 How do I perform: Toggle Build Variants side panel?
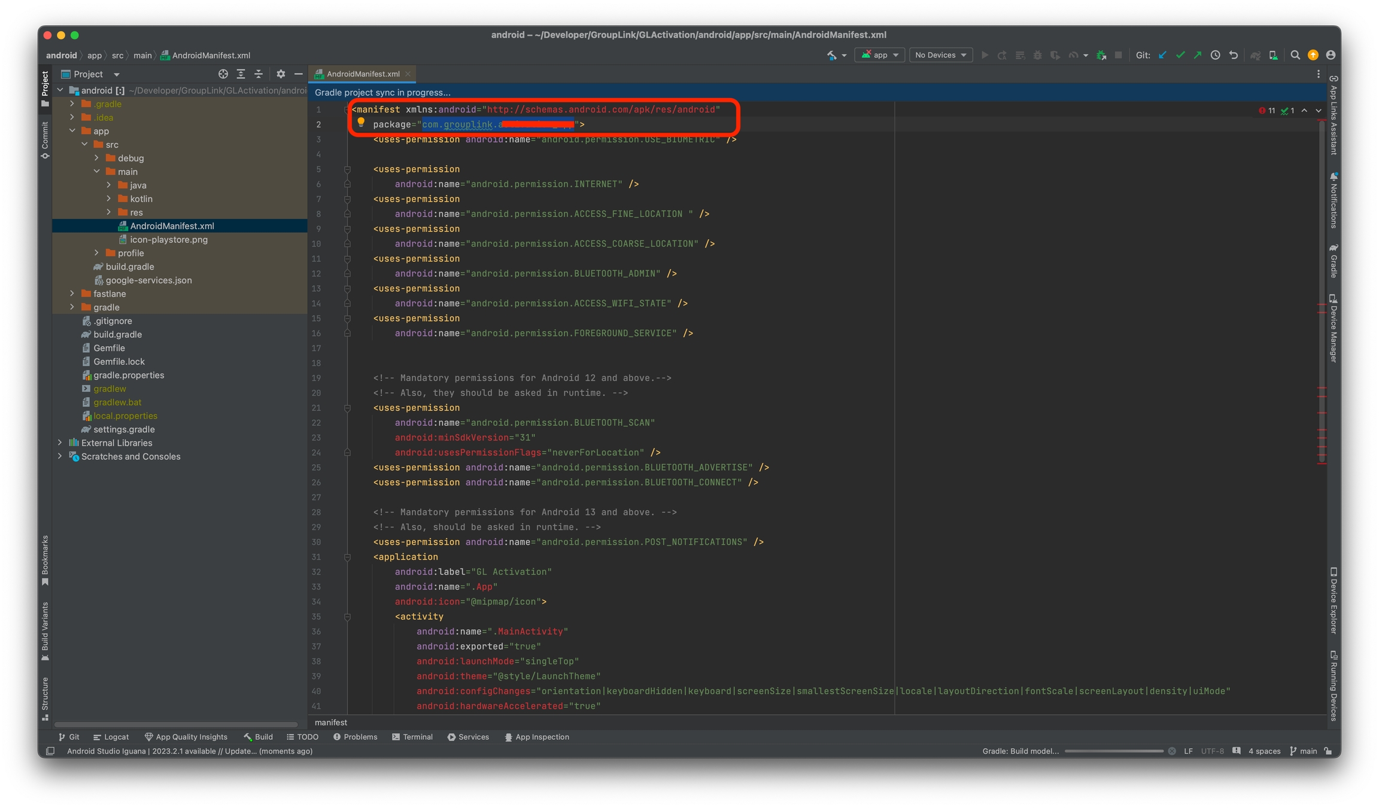point(45,631)
